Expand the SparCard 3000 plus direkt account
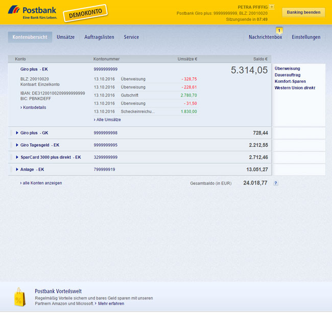 pos(17,157)
